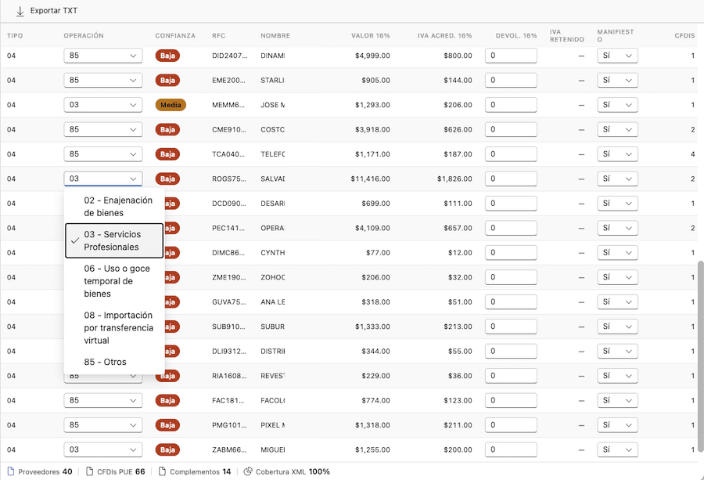Pick 06 - Uso o goce temporal de bienes
Viewport: 704px width, 480px height.
[114, 281]
